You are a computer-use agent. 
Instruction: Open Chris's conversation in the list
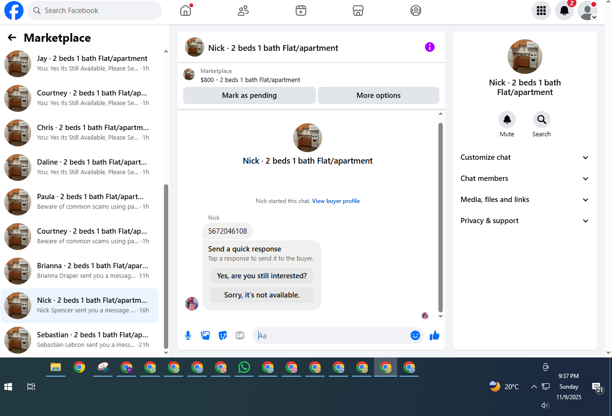(x=80, y=132)
